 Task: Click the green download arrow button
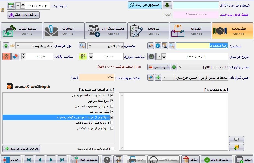tap(167, 5)
